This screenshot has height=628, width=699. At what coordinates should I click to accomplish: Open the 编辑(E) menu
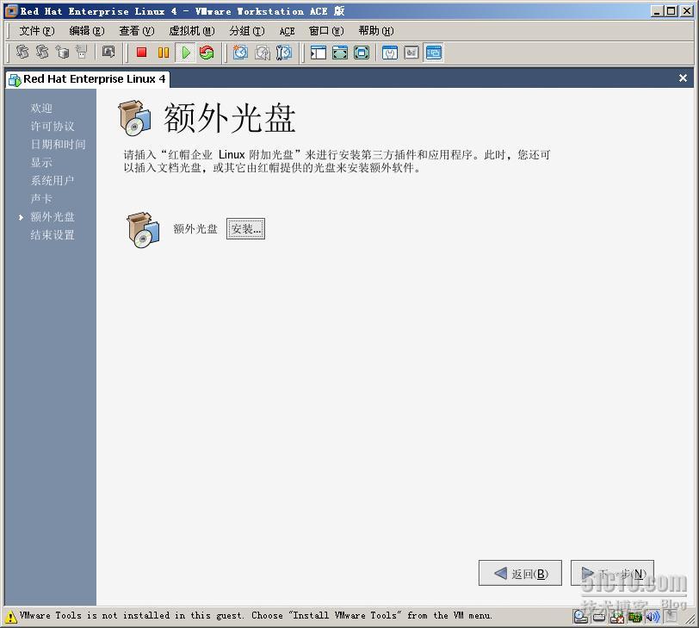[86, 31]
